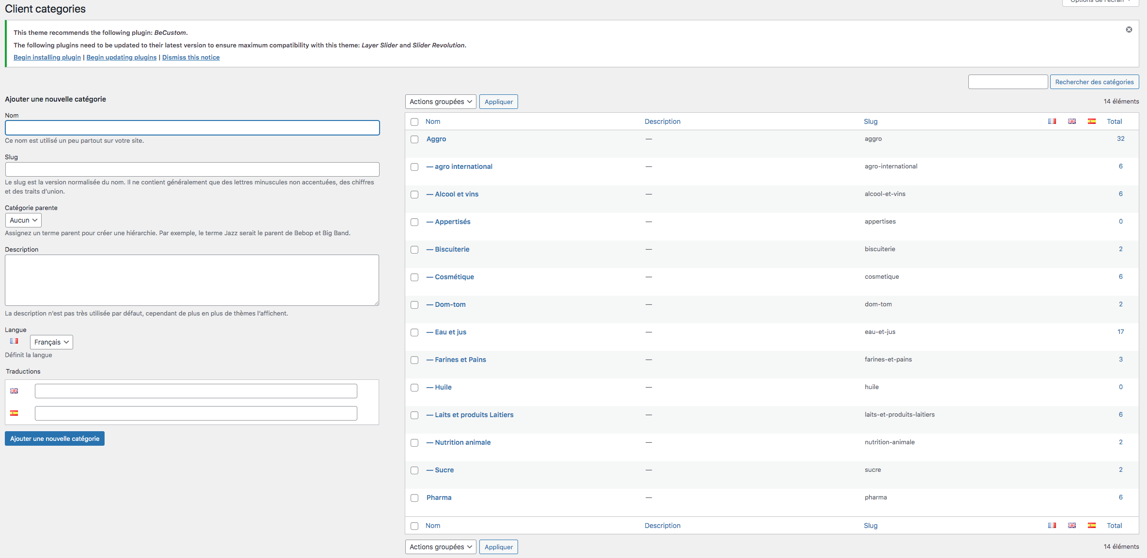
Task: Select the Alcool et vins checkbox
Action: pos(414,195)
